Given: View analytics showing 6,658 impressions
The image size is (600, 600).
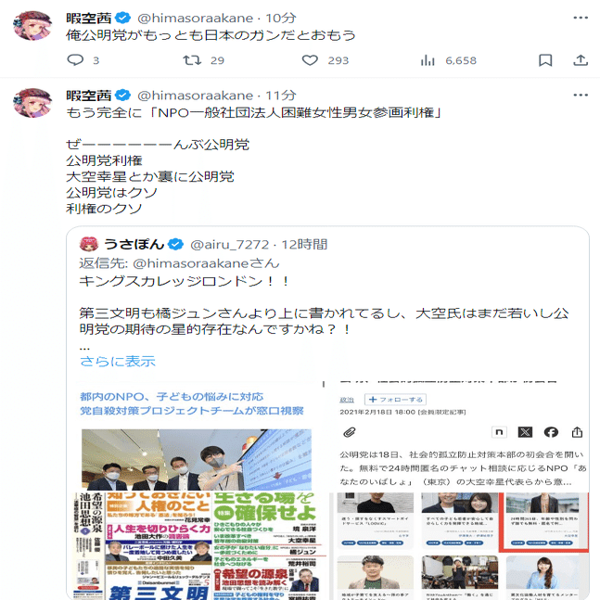Looking at the screenshot, I should click(428, 60).
